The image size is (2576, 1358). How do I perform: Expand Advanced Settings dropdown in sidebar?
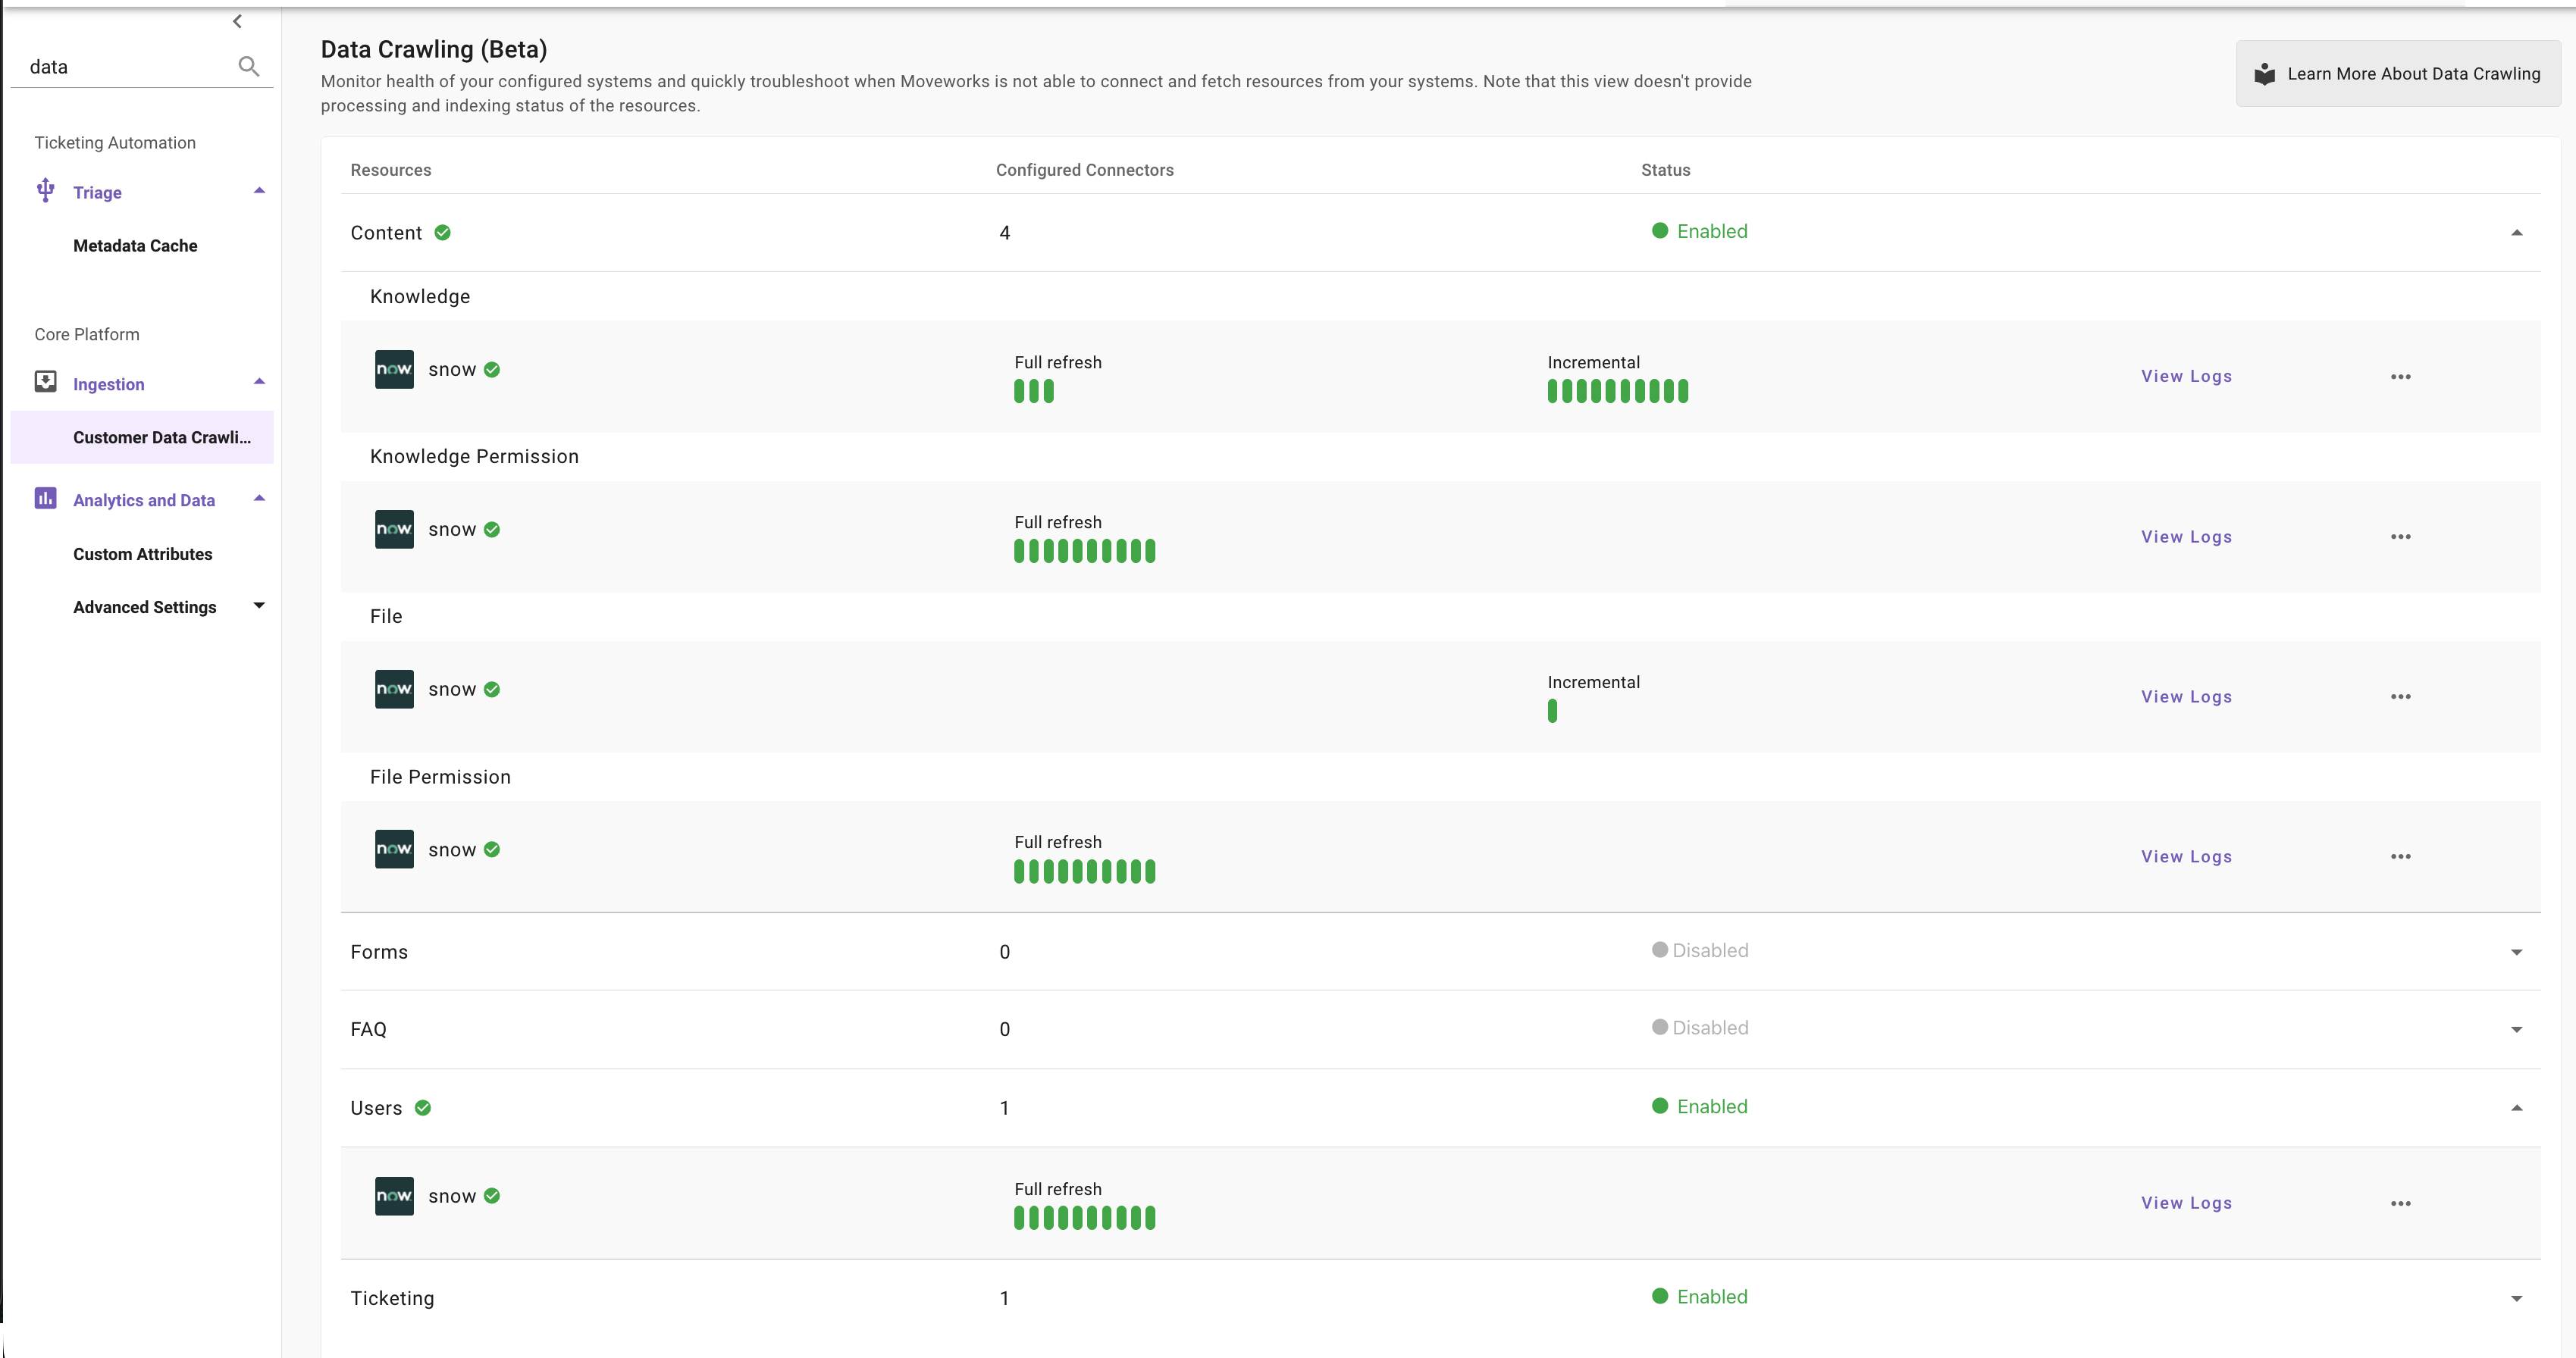point(259,605)
